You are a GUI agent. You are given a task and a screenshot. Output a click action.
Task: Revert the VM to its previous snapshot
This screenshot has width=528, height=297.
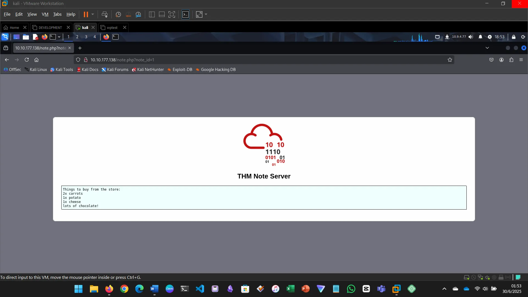(128, 14)
